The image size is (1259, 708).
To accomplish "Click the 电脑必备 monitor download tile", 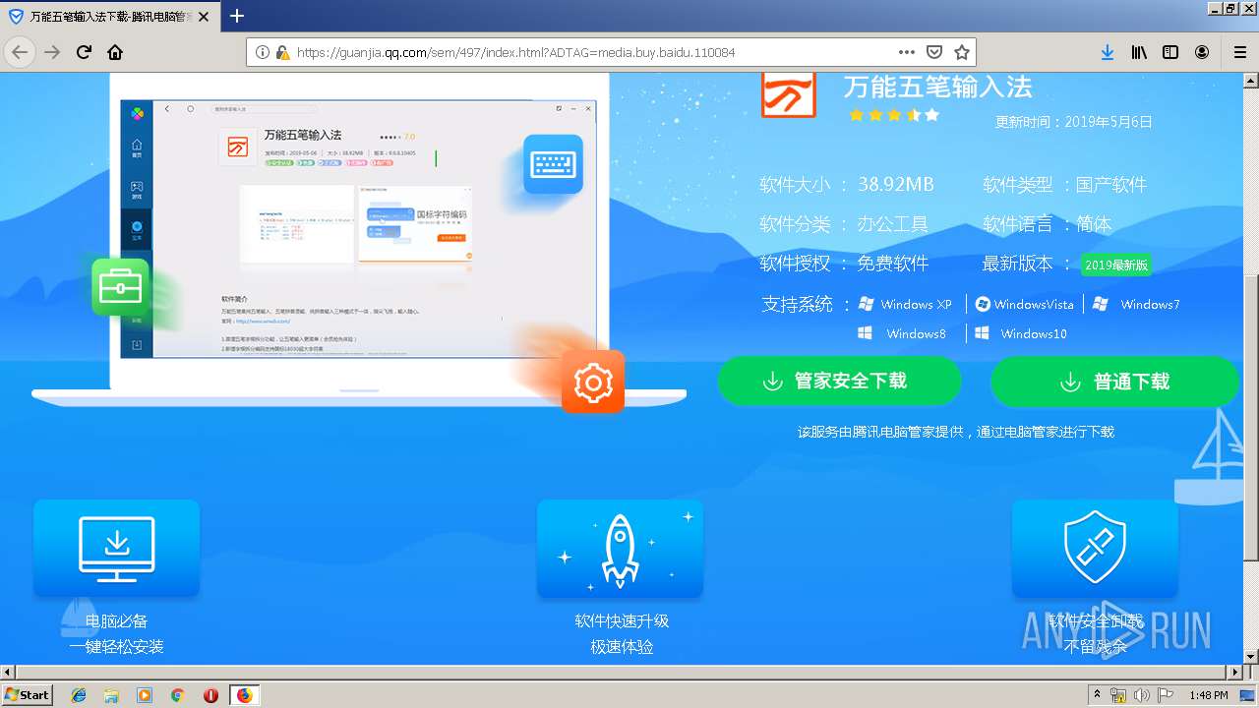I will point(116,549).
